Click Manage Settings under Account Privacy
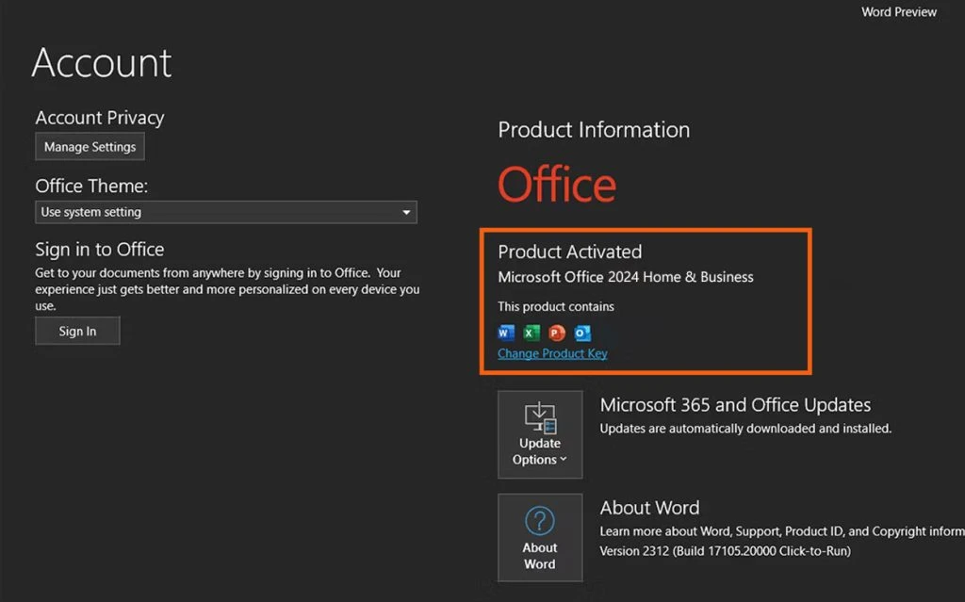This screenshot has width=965, height=602. [x=90, y=147]
